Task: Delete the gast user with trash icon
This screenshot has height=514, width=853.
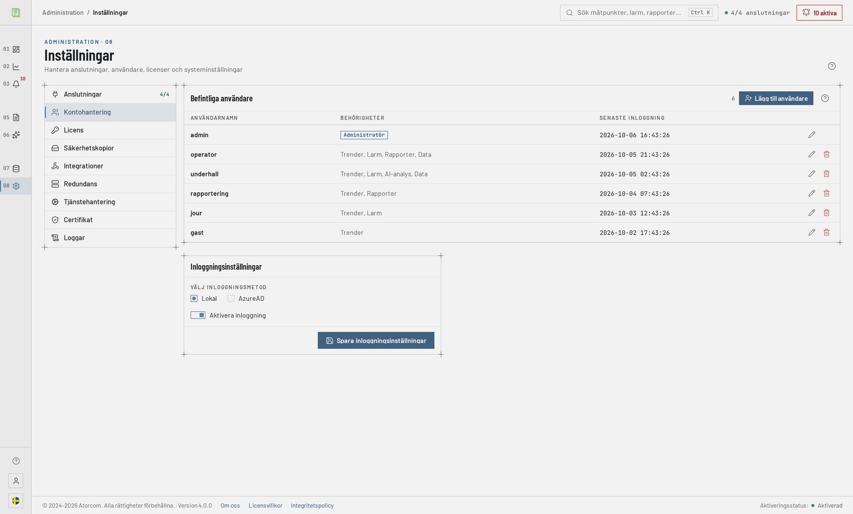Action: [x=826, y=232]
